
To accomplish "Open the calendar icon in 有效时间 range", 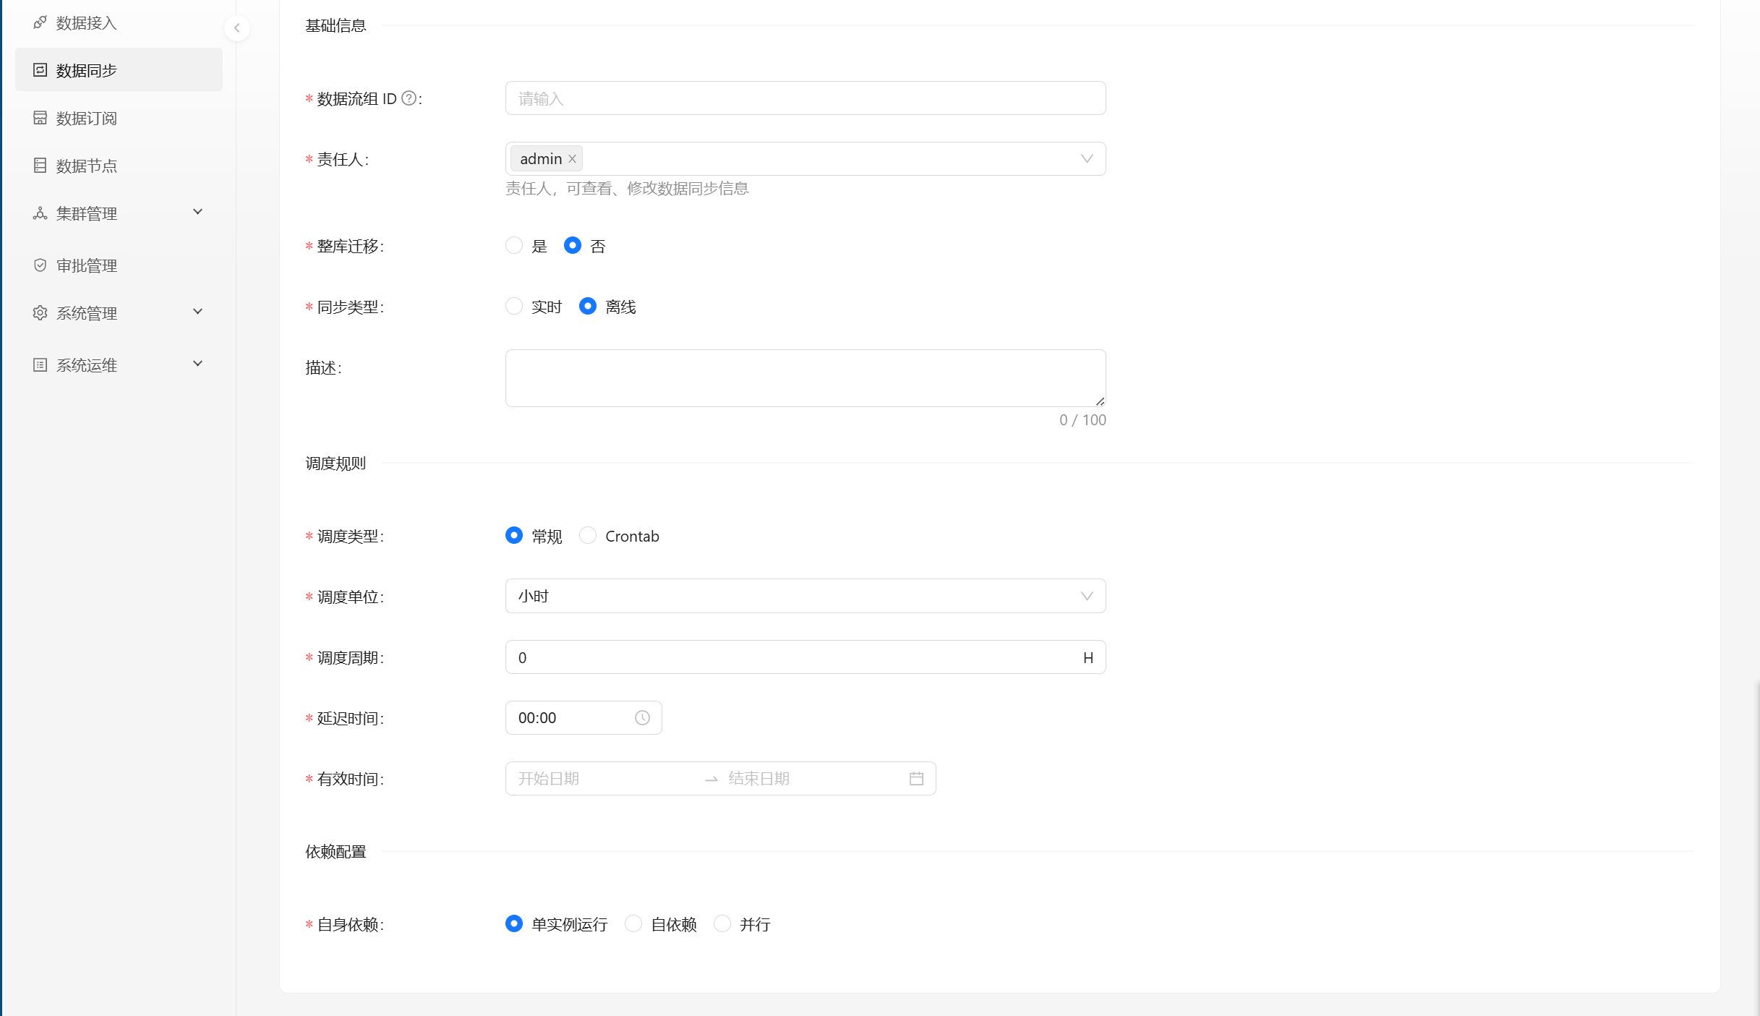I will [916, 779].
